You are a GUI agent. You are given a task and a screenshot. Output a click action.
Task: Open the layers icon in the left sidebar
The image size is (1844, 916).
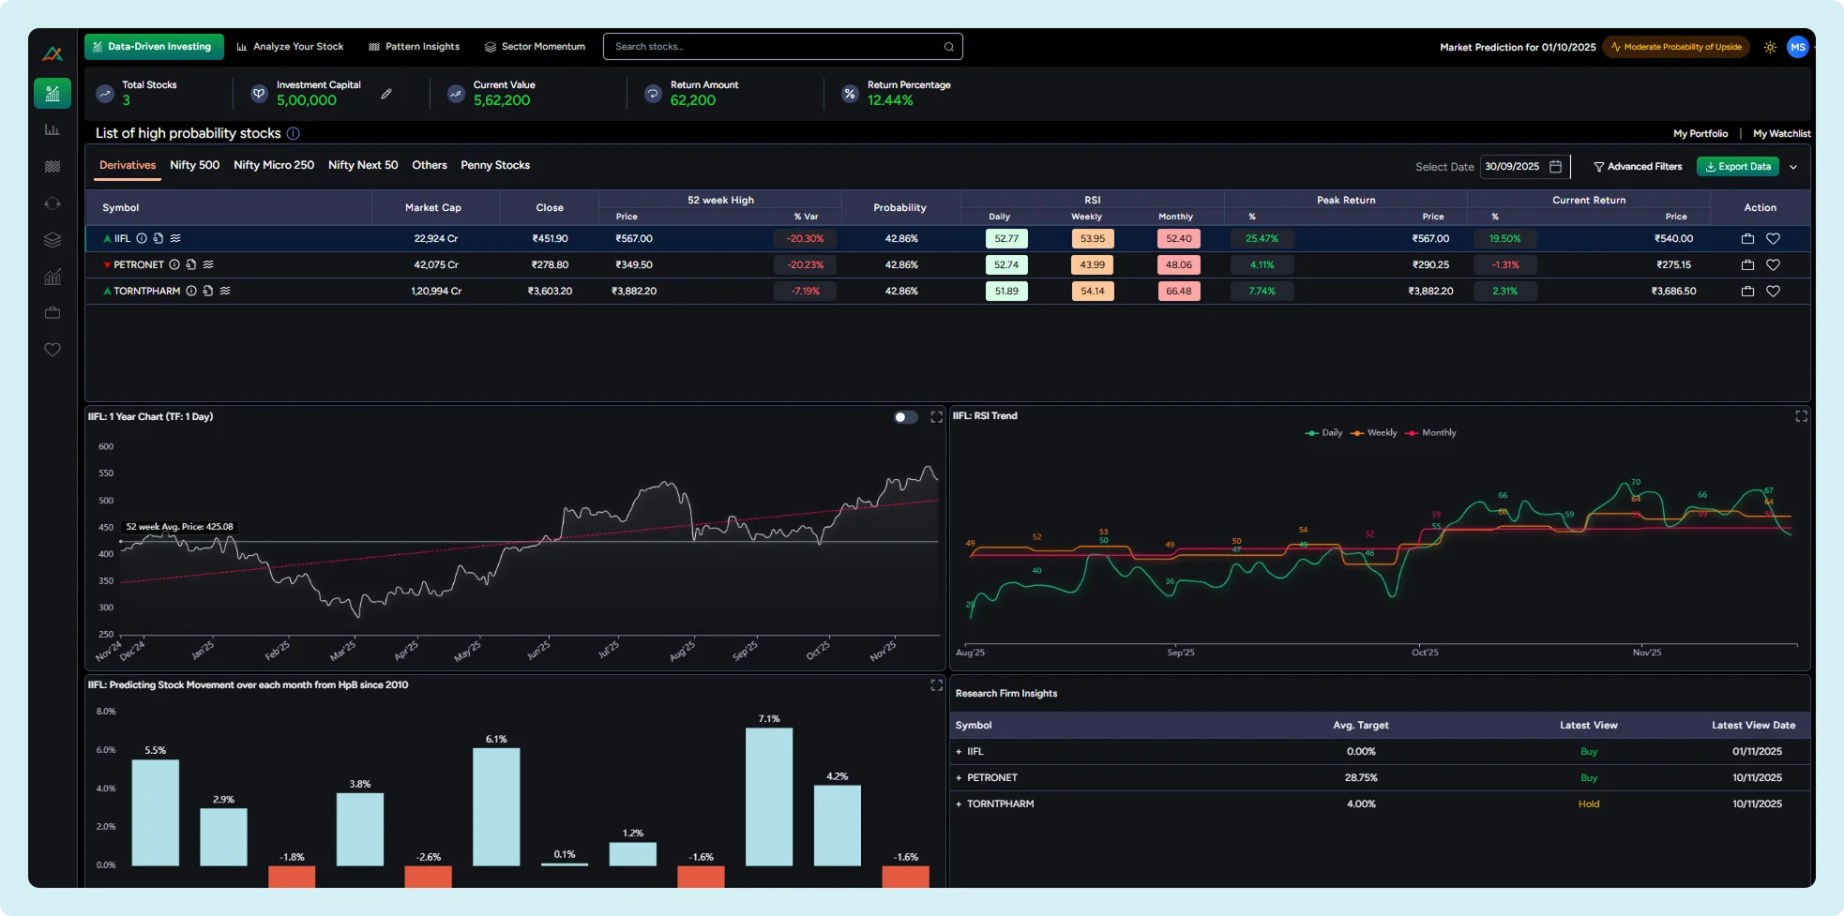click(x=53, y=240)
